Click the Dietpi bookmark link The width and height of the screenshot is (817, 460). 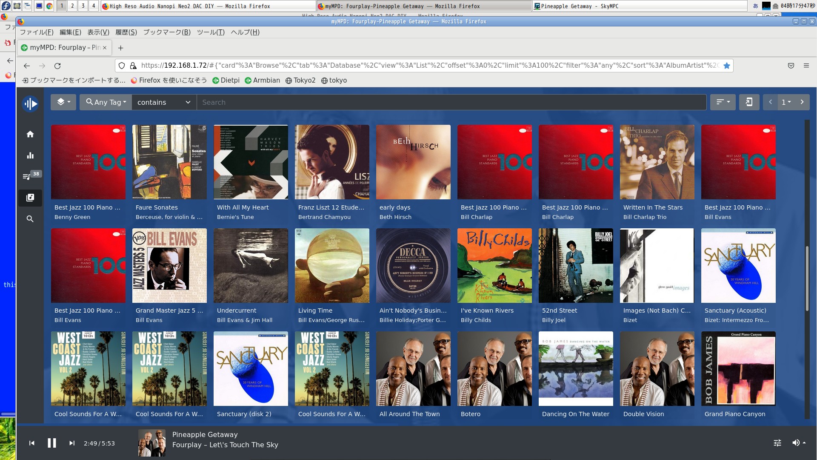pos(226,80)
